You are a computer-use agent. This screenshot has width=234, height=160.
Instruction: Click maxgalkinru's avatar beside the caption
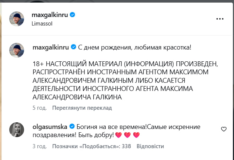(17, 51)
